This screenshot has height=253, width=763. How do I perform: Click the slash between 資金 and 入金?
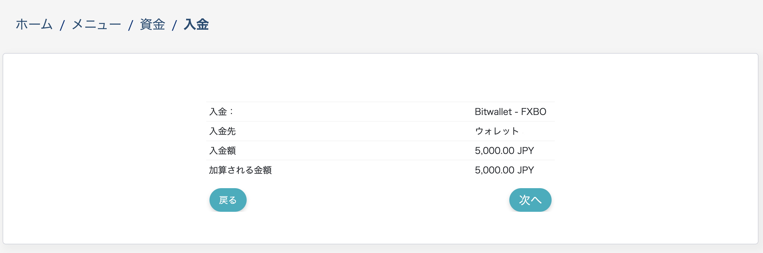tap(174, 25)
